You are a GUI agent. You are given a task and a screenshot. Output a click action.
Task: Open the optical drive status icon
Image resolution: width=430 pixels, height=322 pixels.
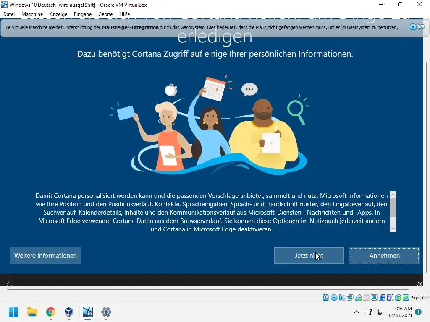[334, 298]
